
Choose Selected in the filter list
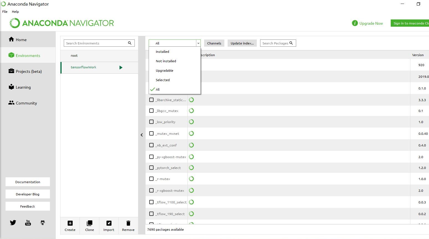pyautogui.click(x=175, y=80)
